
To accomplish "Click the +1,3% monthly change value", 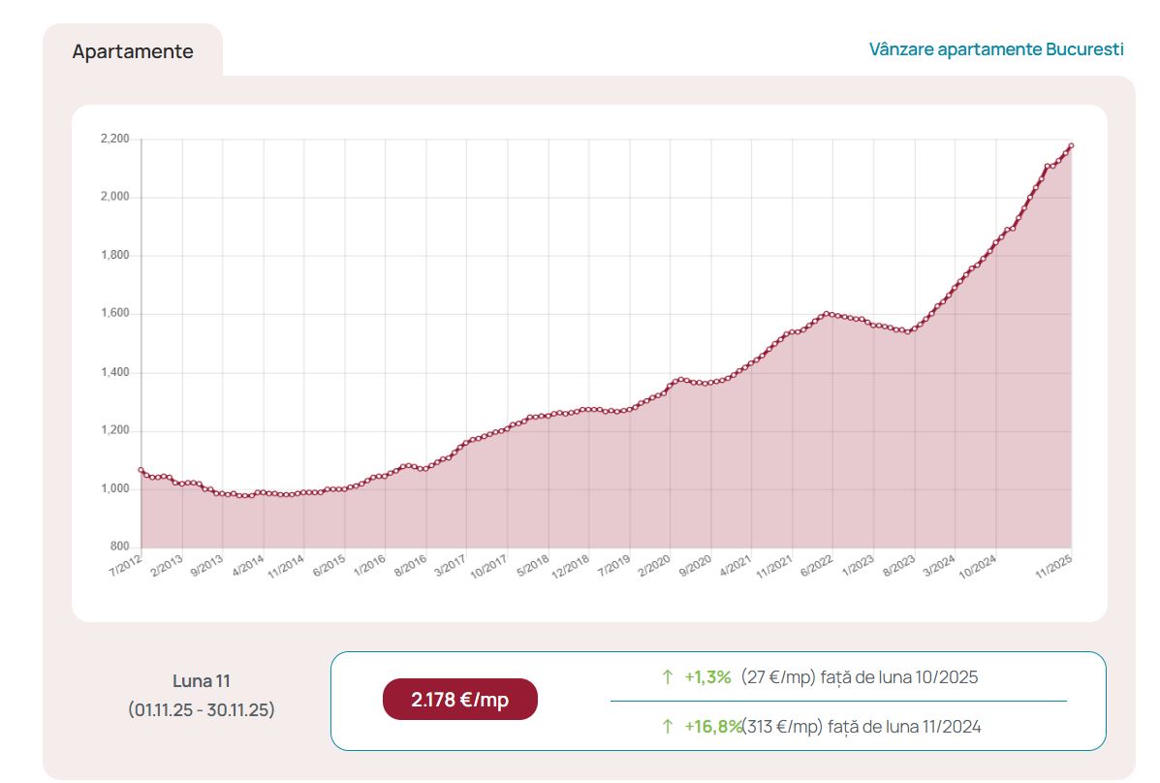I will [x=707, y=677].
